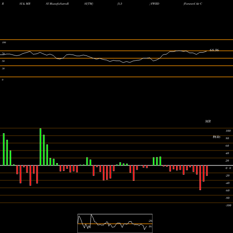Click the 20 label on MR axis
Screen dimensions: 233x233
pos(227,161)
